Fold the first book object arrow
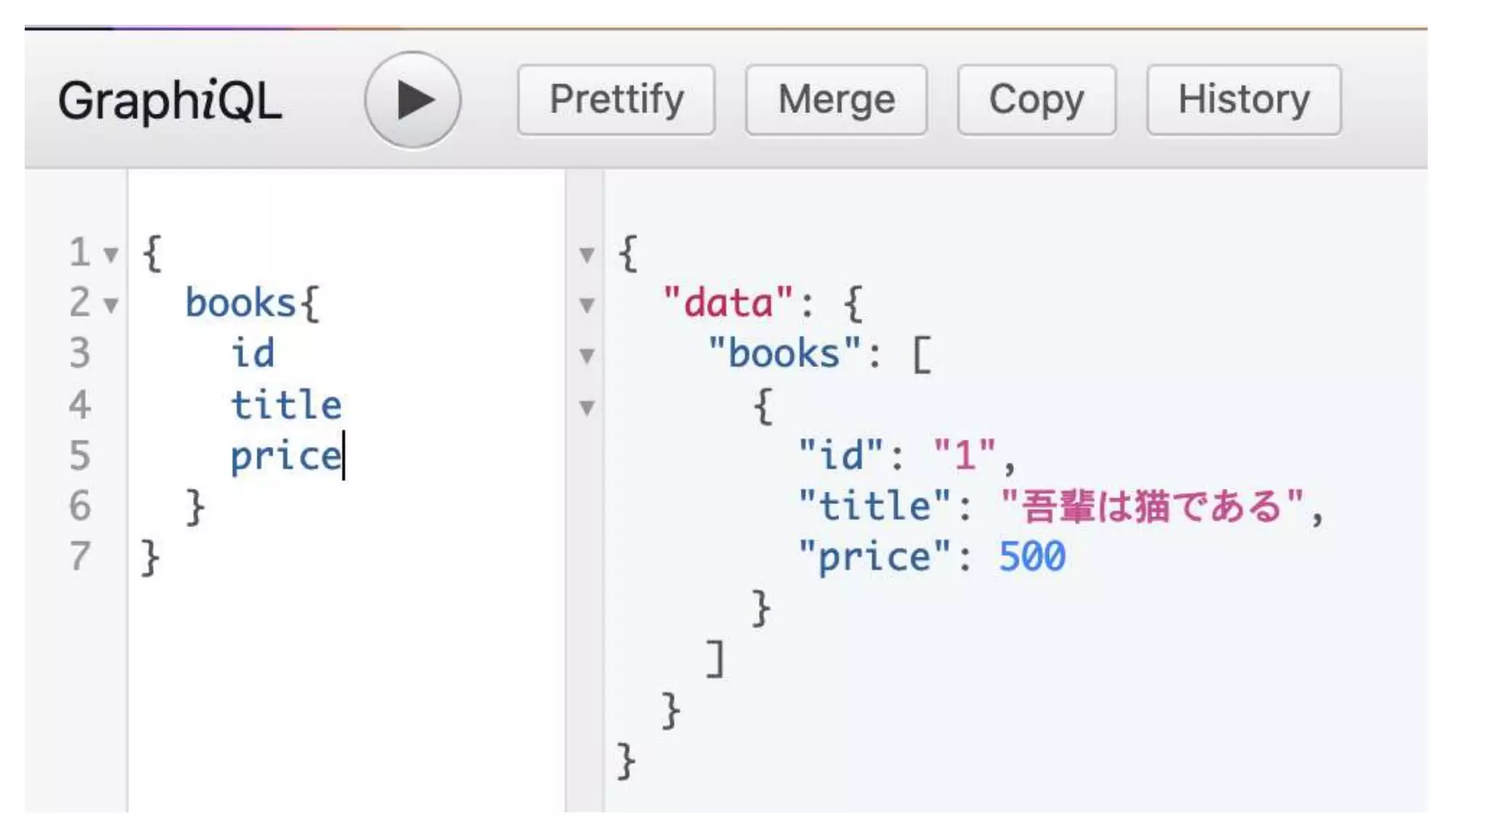The height and width of the screenshot is (837, 1489). tap(587, 408)
